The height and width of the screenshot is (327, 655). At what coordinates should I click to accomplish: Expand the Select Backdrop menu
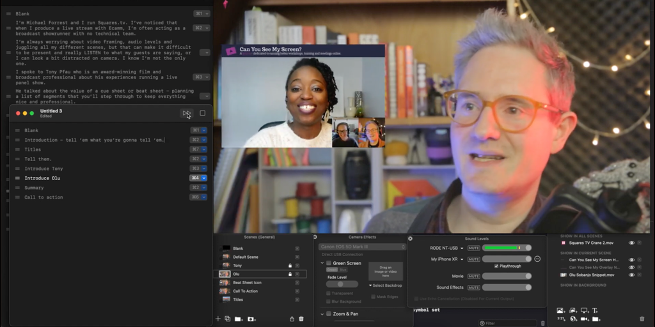click(x=386, y=285)
